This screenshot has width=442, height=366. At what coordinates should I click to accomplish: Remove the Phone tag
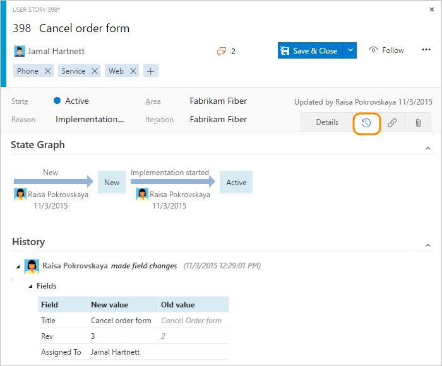[x=47, y=71]
